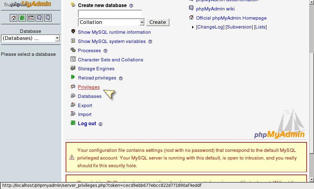Screen dimensions: 314x189
Task: Open Character Sets and Collations link
Action: point(110,60)
